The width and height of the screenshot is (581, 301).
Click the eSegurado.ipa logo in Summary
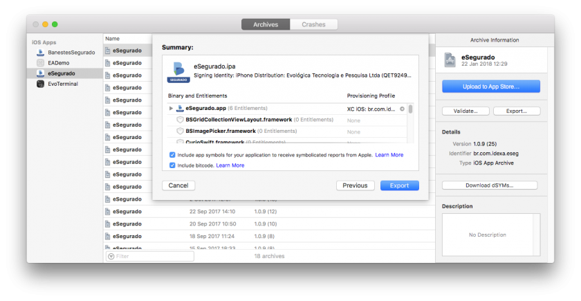(x=178, y=70)
